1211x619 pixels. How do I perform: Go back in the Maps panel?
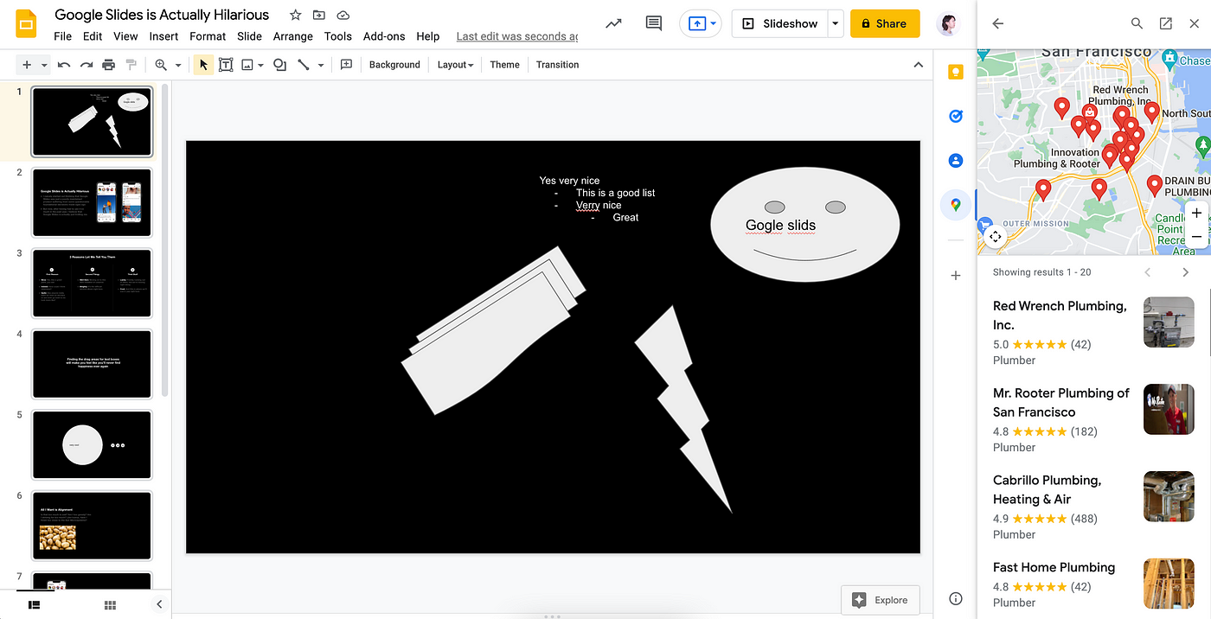(997, 23)
